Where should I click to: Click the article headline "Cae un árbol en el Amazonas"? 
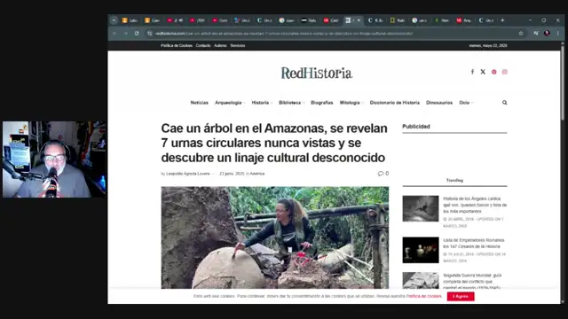274,143
